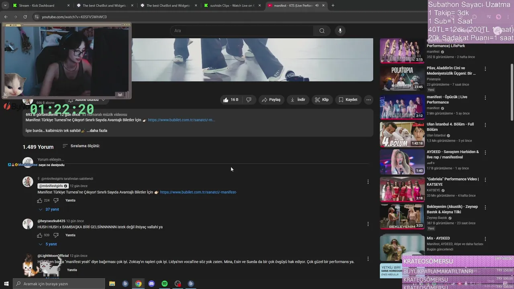Viewport: 514px width, 289px height.
Task: Open options menu for @beyzaozku8425 comment
Action: point(368,224)
